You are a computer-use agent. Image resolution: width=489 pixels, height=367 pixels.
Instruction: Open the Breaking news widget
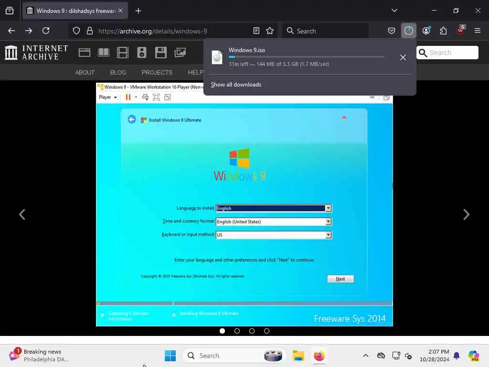38,356
